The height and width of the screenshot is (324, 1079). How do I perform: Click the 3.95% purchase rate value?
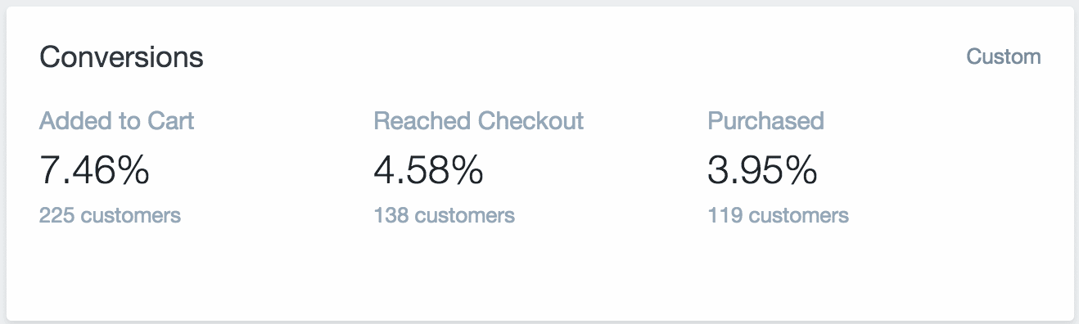(x=762, y=169)
